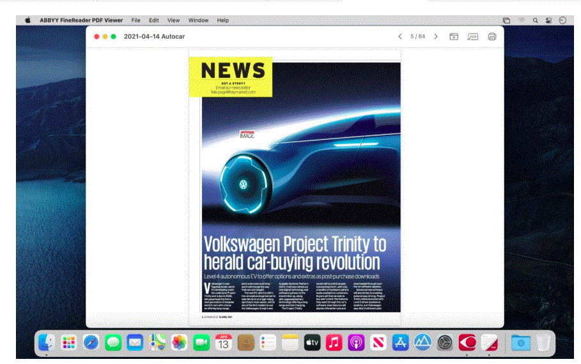The image size is (581, 364).
Task: Click the clock icon in menu bar
Action: coord(562,20)
